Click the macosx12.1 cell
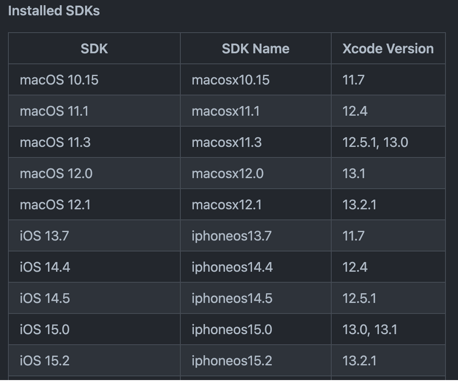The image size is (458, 382). [256, 205]
